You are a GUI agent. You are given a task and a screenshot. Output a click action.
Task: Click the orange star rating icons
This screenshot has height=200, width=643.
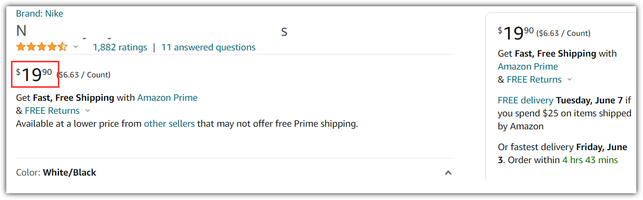(42, 47)
